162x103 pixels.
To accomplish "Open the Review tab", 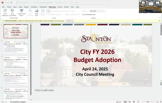I will tap(66, 7).
